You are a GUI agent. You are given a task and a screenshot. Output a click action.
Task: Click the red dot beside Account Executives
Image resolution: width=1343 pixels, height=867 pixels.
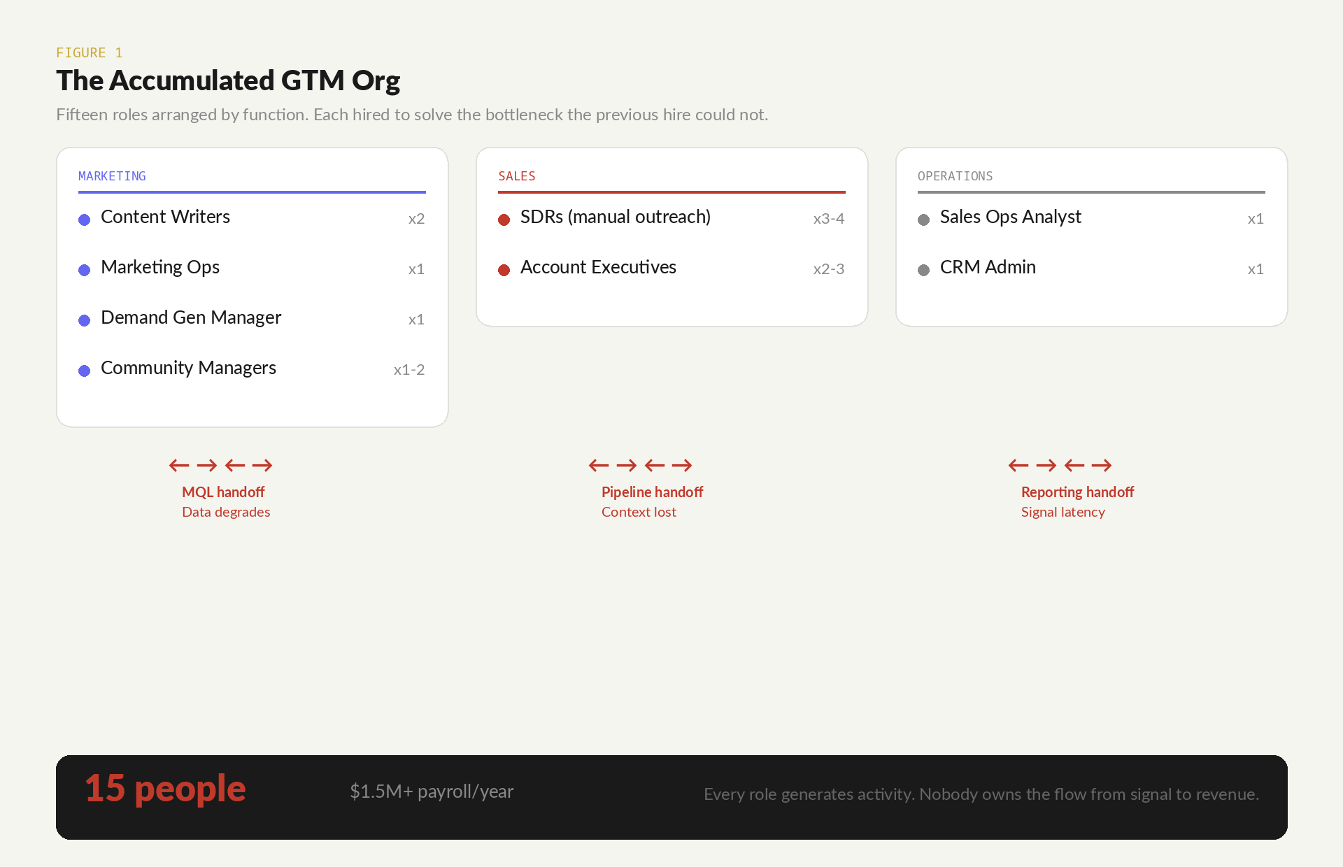(x=504, y=270)
